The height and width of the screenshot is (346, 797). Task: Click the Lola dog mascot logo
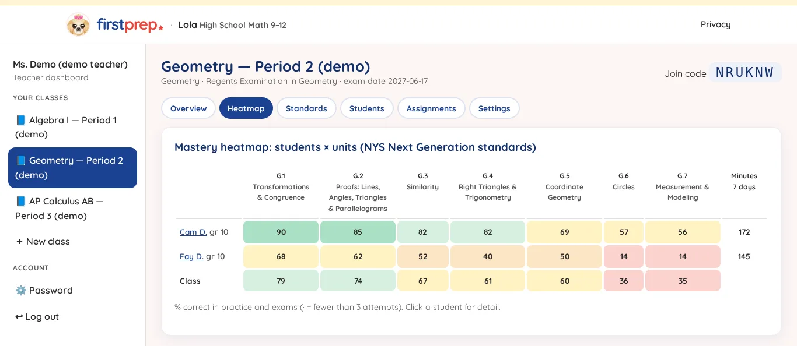pyautogui.click(x=78, y=24)
